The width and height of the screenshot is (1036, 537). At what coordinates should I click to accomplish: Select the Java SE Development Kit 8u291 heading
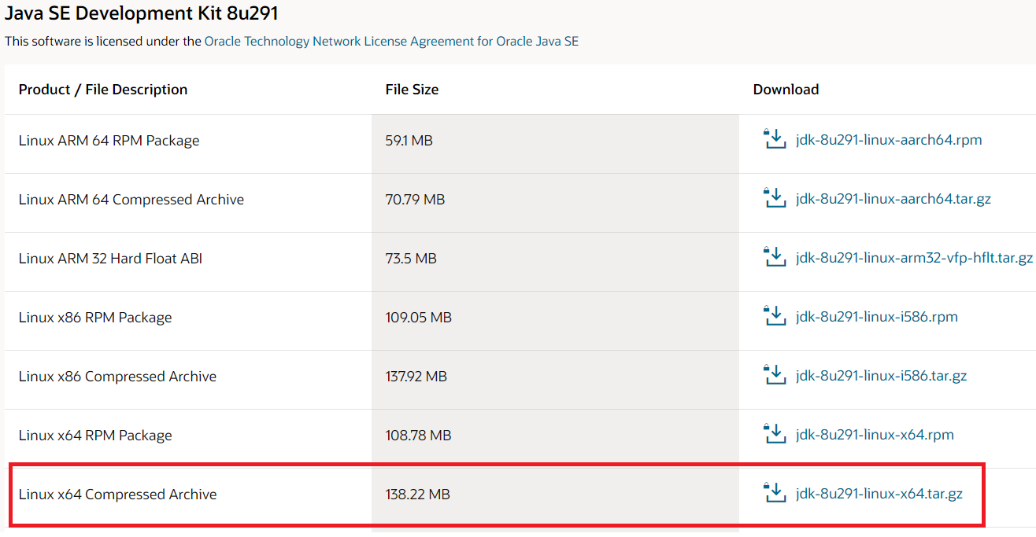click(x=142, y=13)
